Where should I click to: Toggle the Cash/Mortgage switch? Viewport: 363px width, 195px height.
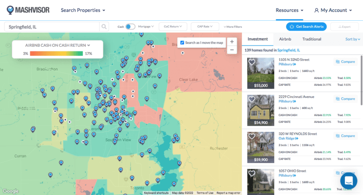pos(130,27)
